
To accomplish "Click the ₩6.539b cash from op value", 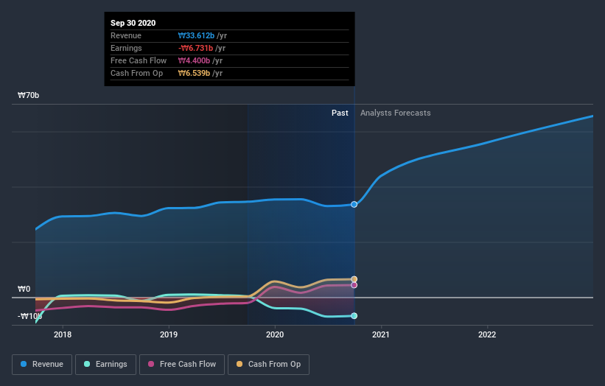I will [194, 73].
